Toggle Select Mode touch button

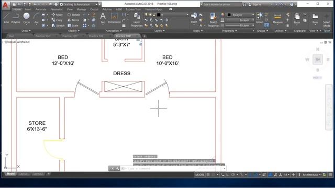pos(327,20)
